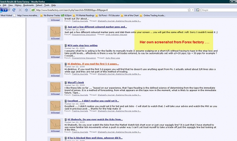
Task: Bookmark this page with the star icon
Action: (189, 10)
